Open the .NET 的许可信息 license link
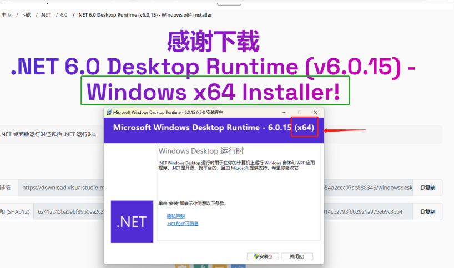Screen dimensions: 454x268 [x=183, y=224]
